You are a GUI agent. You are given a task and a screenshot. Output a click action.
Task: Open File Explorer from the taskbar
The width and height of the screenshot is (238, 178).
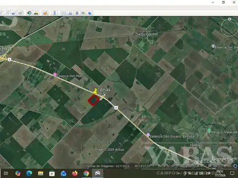pos(41,173)
